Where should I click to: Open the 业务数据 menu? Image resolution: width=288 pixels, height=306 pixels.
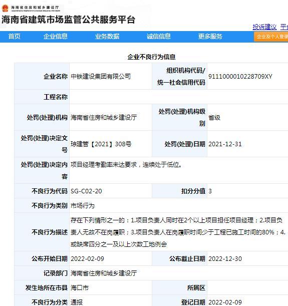[x=107, y=36]
